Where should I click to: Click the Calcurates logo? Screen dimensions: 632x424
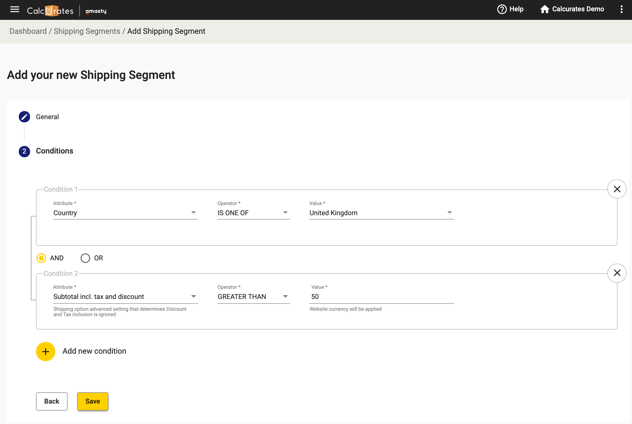pyautogui.click(x=50, y=10)
